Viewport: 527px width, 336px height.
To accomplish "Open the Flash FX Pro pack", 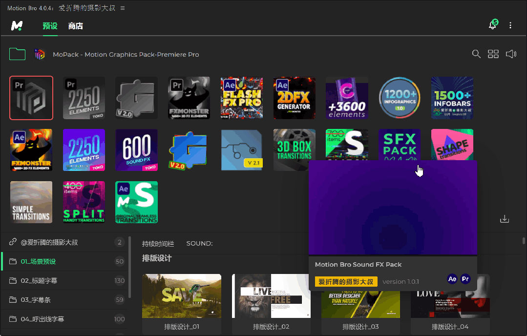I will (242, 98).
